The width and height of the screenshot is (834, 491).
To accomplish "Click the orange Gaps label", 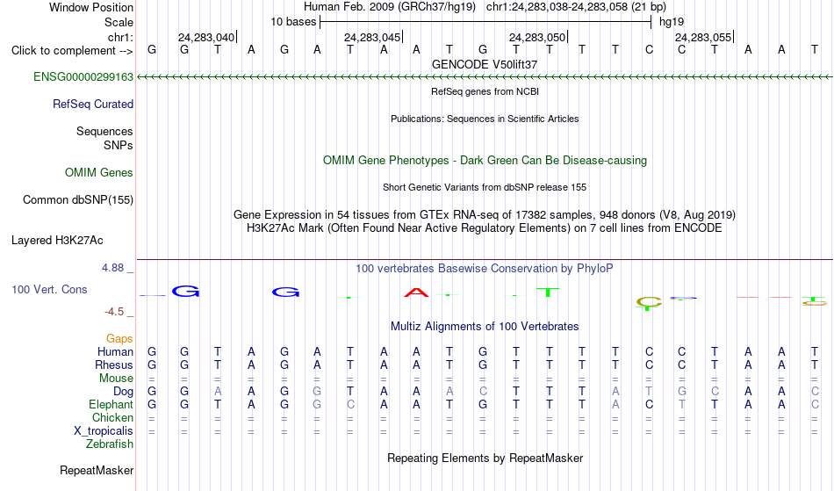I will (119, 339).
